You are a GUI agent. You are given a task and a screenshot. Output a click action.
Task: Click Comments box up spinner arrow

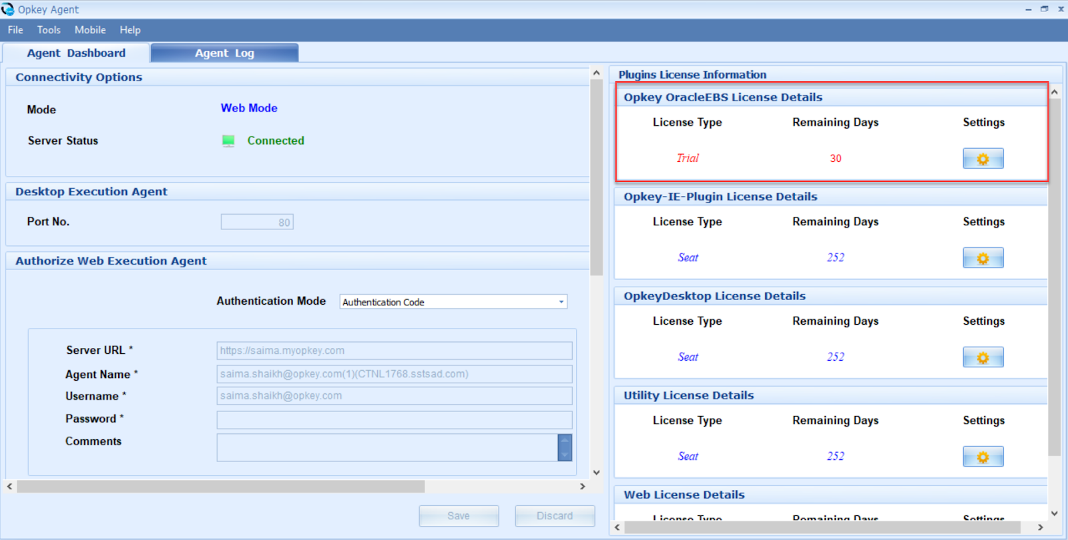(x=565, y=441)
